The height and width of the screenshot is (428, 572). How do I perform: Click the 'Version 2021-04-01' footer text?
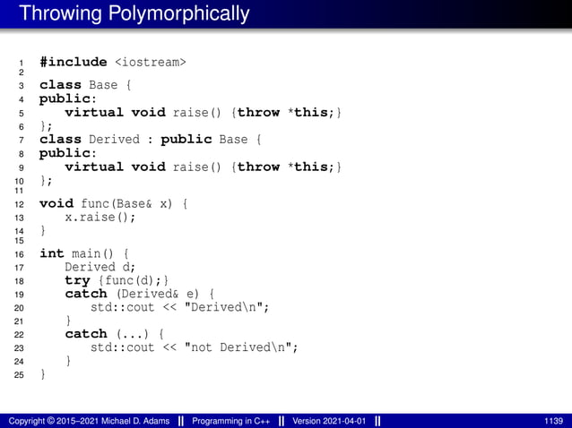click(329, 421)
